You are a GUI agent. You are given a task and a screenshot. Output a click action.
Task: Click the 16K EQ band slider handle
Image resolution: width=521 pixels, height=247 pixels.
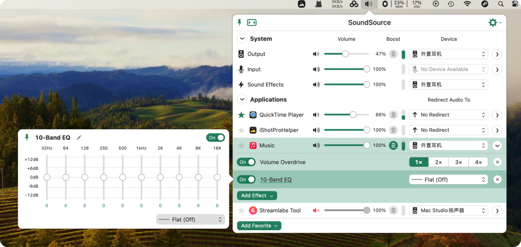pos(217,177)
